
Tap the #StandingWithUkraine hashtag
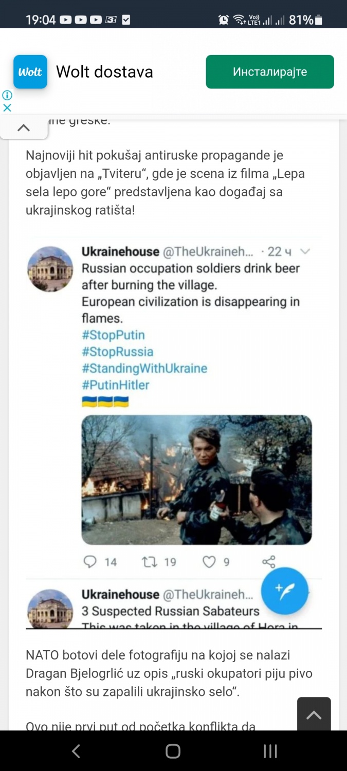click(x=144, y=368)
